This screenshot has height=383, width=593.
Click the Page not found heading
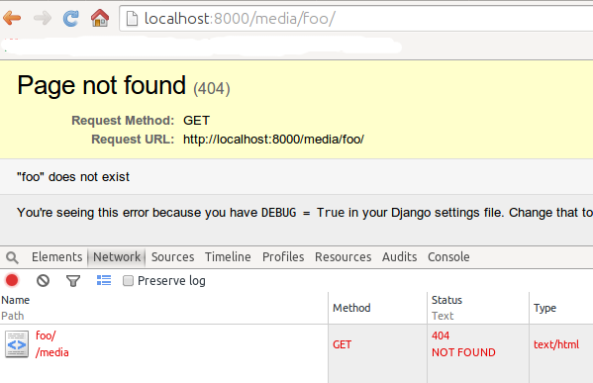click(x=101, y=85)
